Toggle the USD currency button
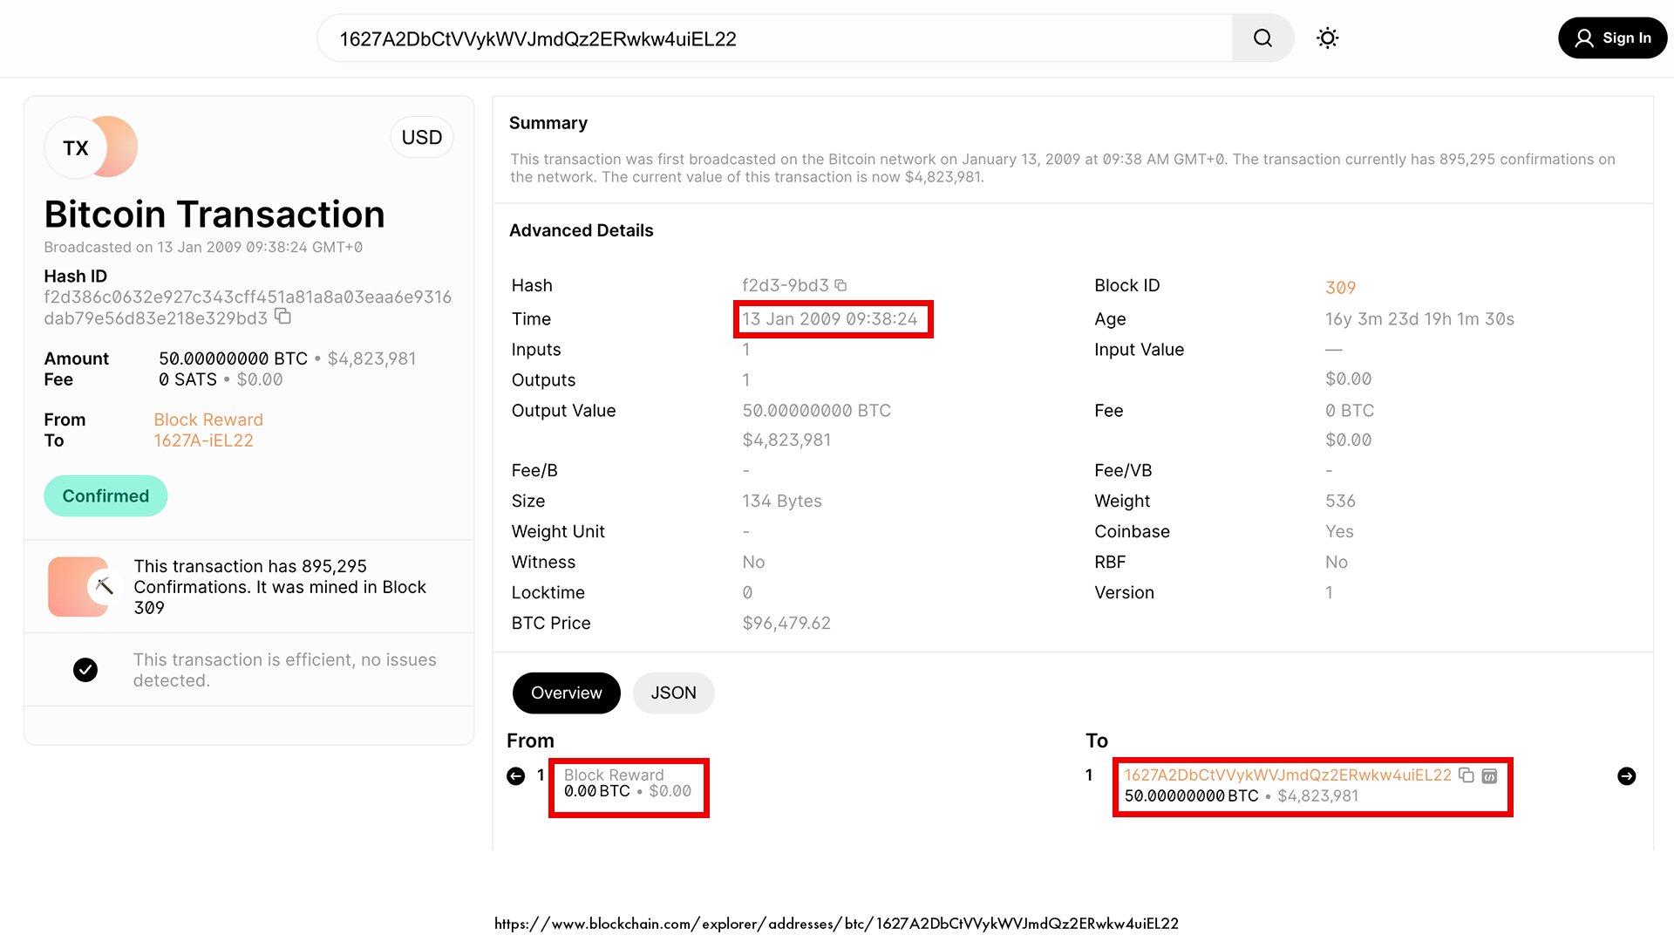Image resolution: width=1674 pixels, height=942 pixels. tap(422, 138)
